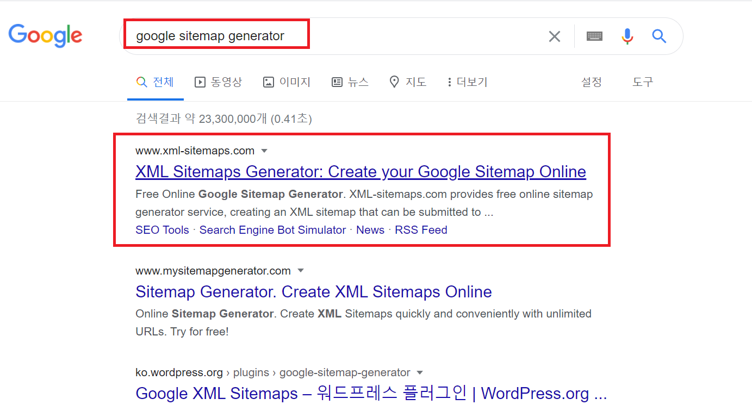This screenshot has height=411, width=752.
Task: Switch to the 뉴스 news tab
Action: [x=350, y=82]
